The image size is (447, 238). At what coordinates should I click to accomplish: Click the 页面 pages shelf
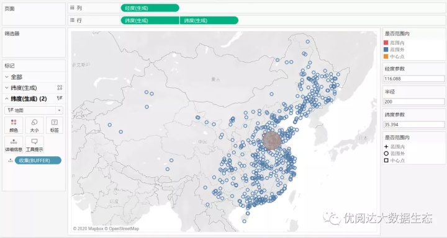coord(34,14)
